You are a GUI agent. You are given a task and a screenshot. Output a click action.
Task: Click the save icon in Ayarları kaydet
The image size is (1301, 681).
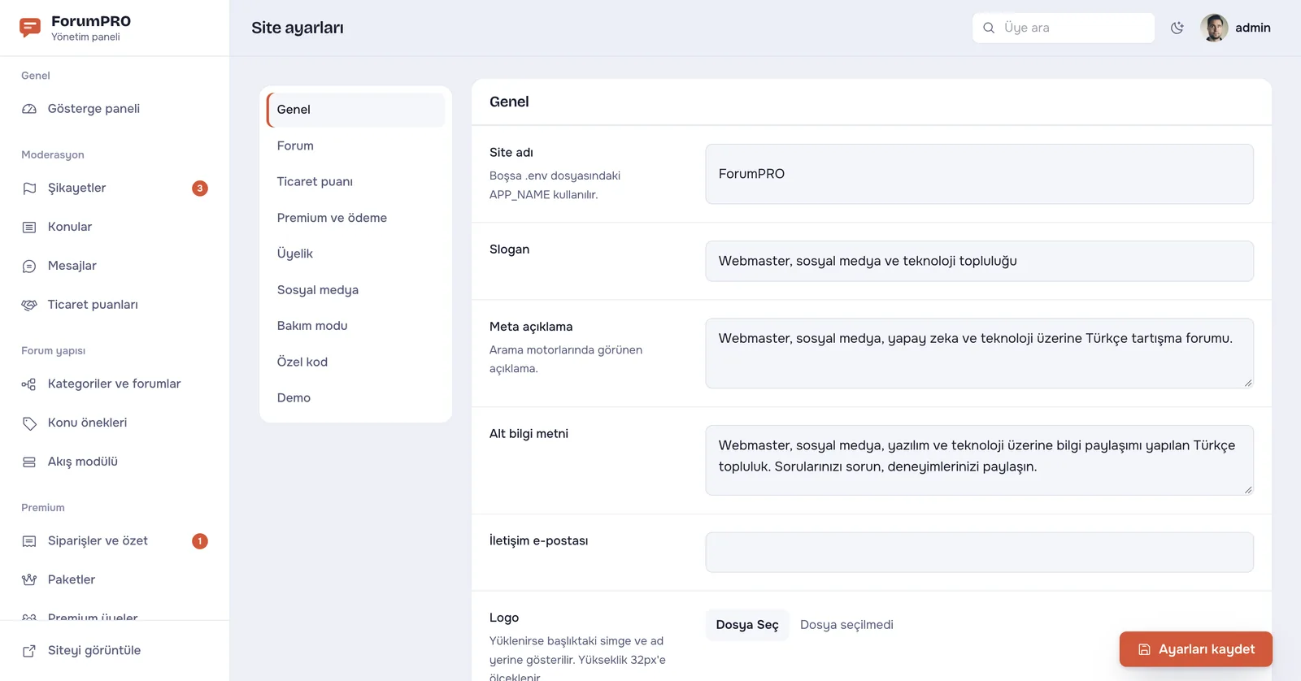(x=1144, y=649)
